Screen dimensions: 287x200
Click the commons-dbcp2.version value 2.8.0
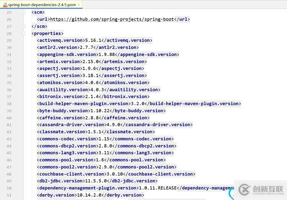coord(105,146)
